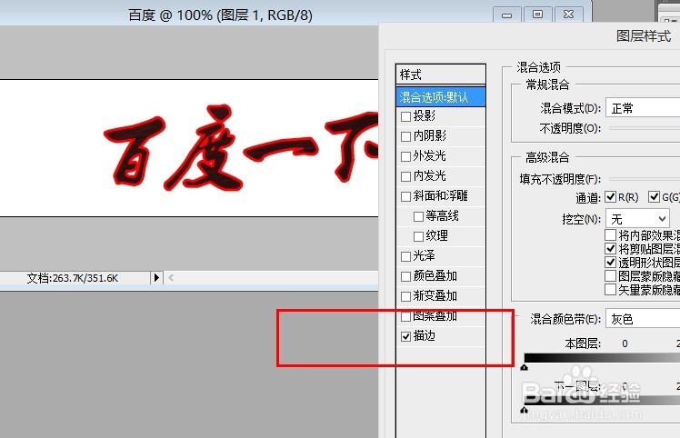Image resolution: width=680 pixels, height=438 pixels.
Task: Tick the 外发光 outer glow checkbox
Action: [406, 156]
